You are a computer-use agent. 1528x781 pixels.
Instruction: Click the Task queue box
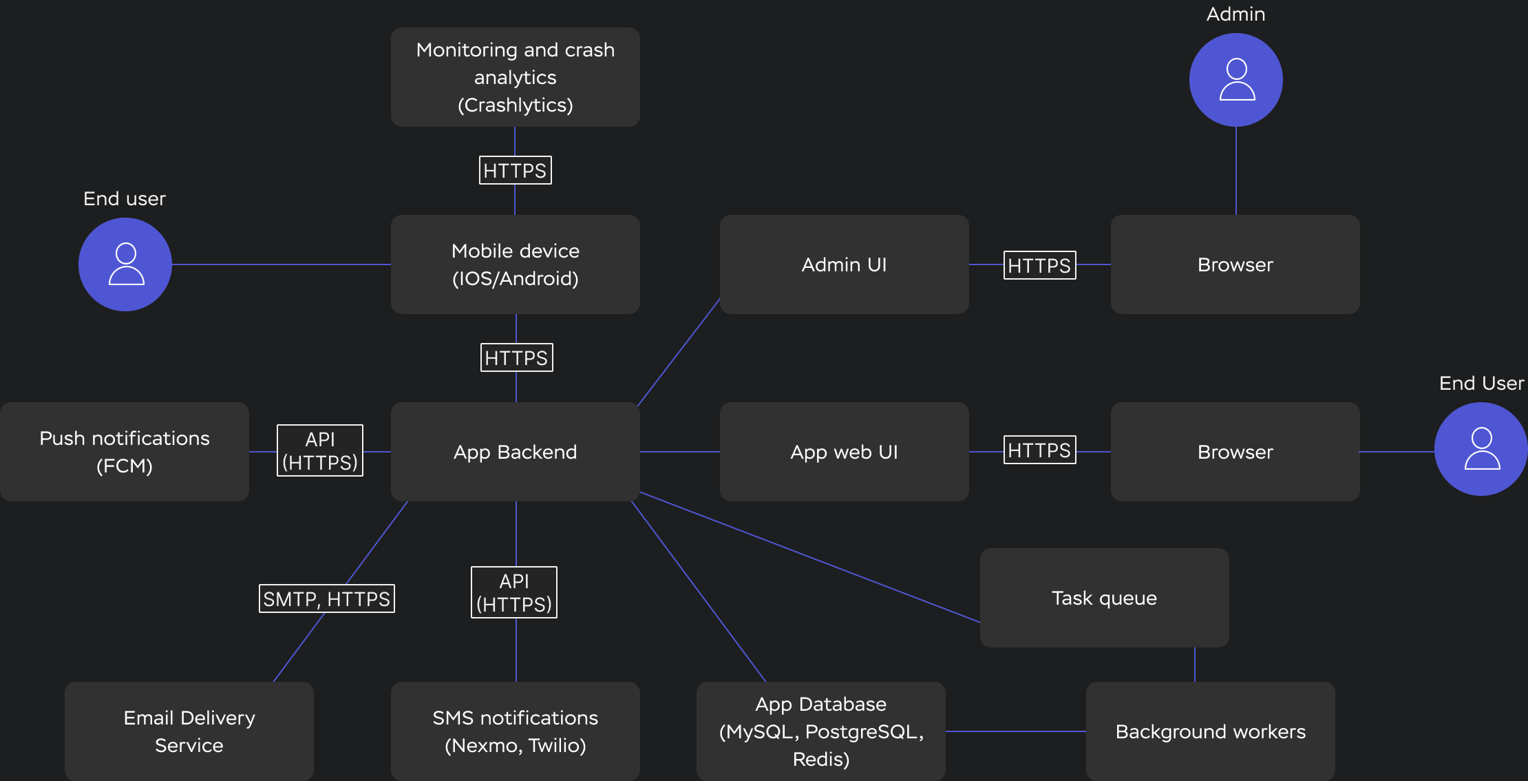pos(1104,598)
